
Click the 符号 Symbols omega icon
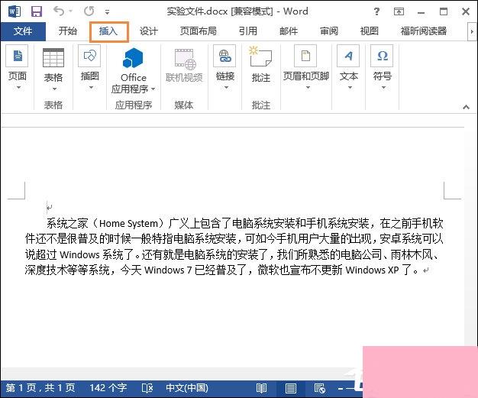pyautogui.click(x=382, y=56)
